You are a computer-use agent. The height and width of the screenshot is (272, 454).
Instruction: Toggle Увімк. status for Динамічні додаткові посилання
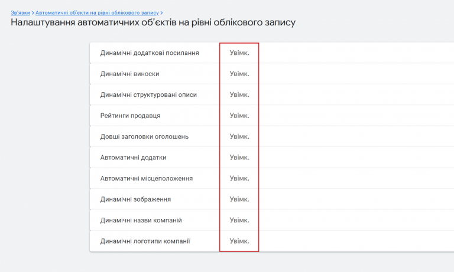[239, 53]
